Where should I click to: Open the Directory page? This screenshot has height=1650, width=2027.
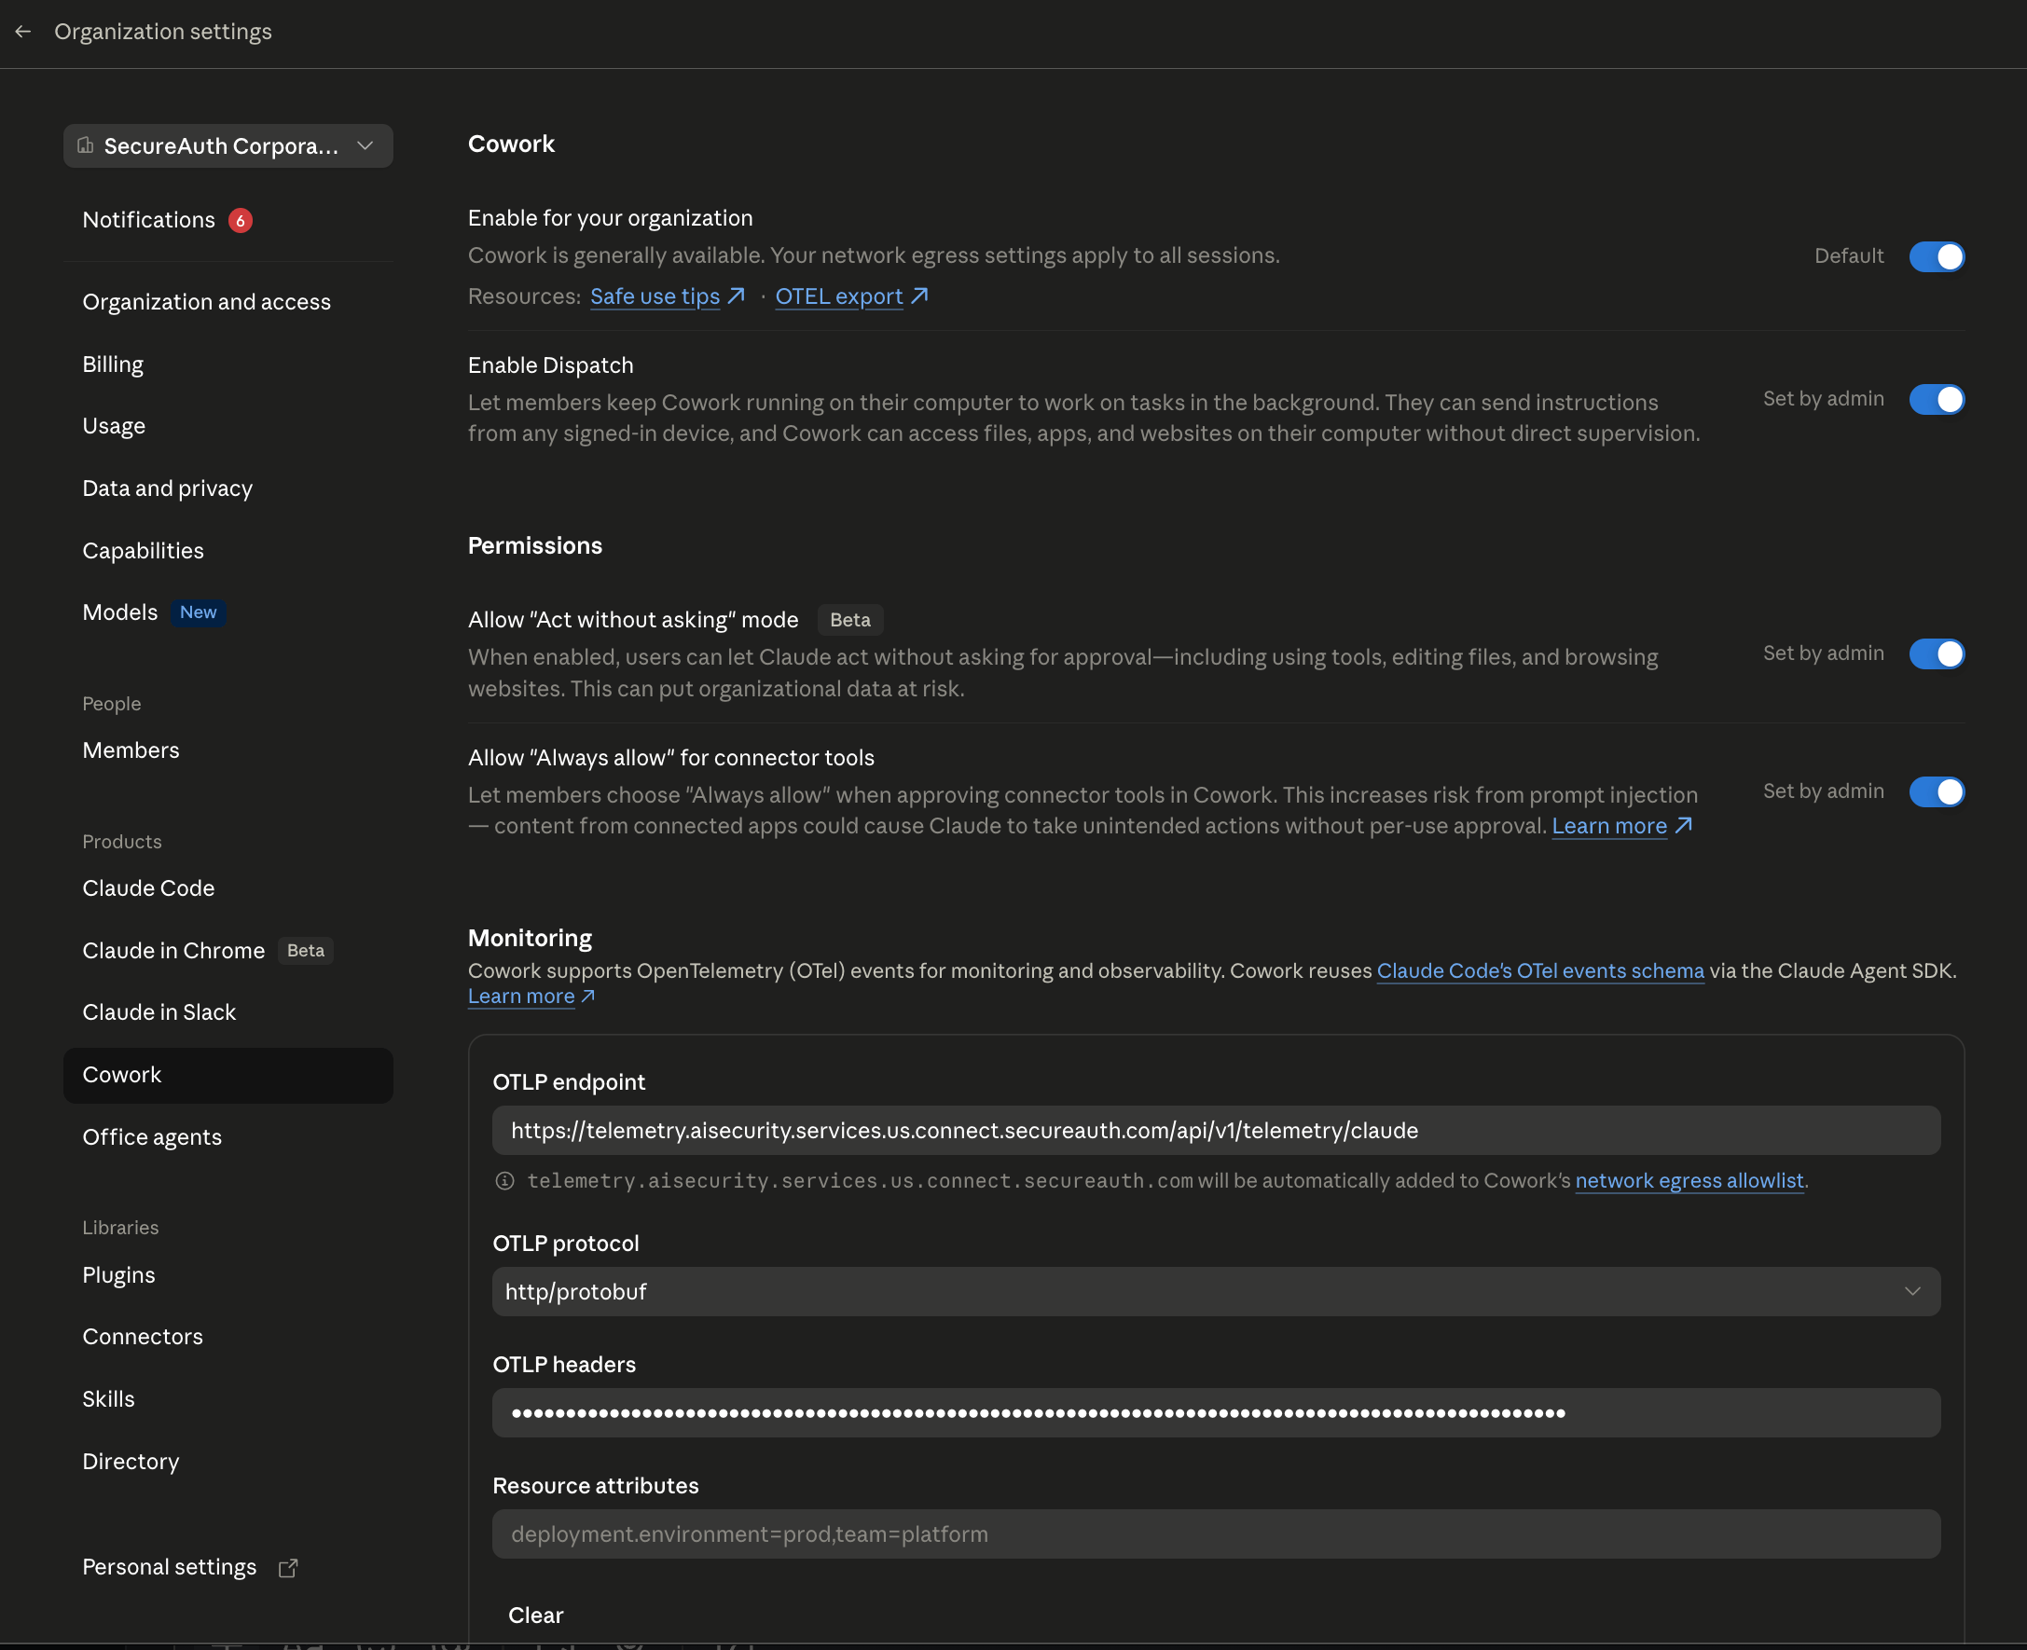tap(228, 1462)
